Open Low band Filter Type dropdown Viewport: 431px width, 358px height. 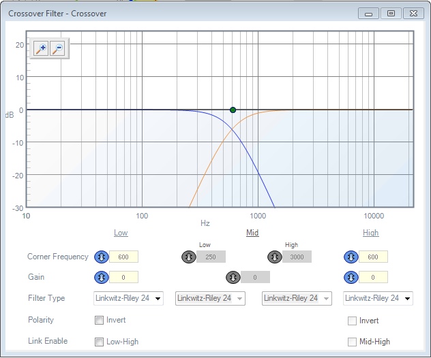pyautogui.click(x=128, y=298)
